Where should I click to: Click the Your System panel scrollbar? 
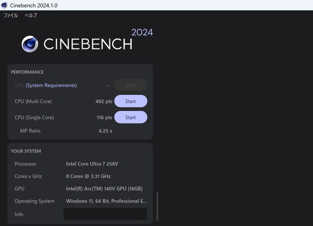coord(158,206)
